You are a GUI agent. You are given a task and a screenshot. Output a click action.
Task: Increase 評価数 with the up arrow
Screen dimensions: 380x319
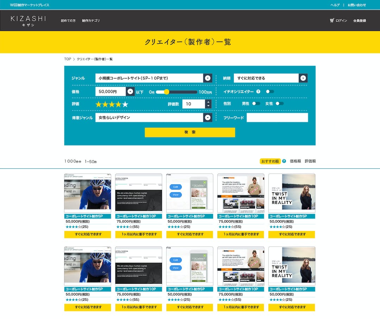[208, 102]
